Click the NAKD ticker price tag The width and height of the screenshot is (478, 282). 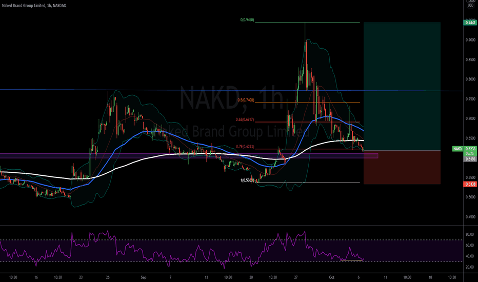[x=457, y=149]
